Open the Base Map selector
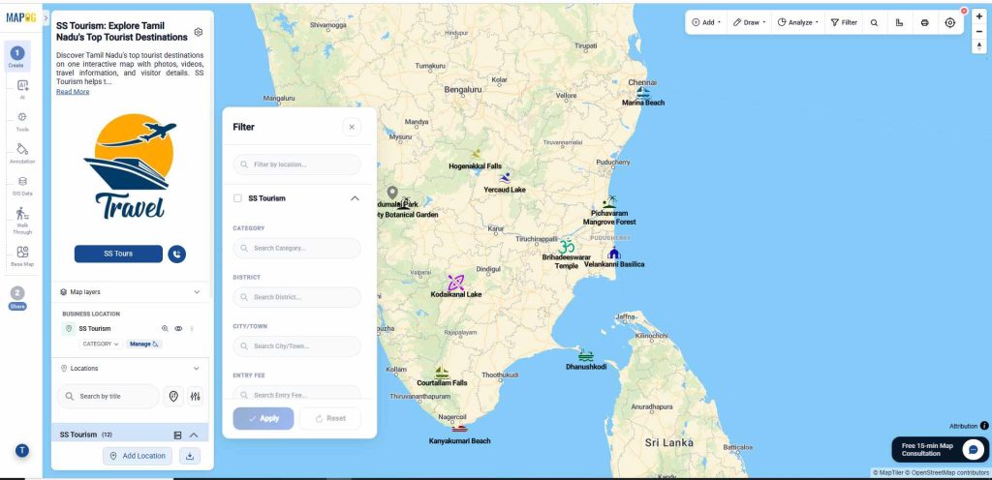This screenshot has width=992, height=480. (x=22, y=255)
